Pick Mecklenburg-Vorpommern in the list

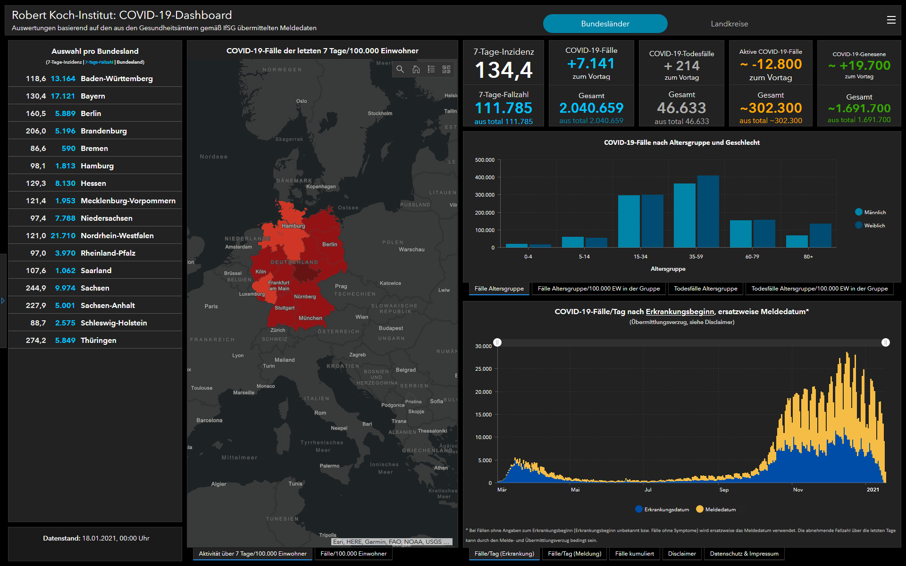pos(95,200)
